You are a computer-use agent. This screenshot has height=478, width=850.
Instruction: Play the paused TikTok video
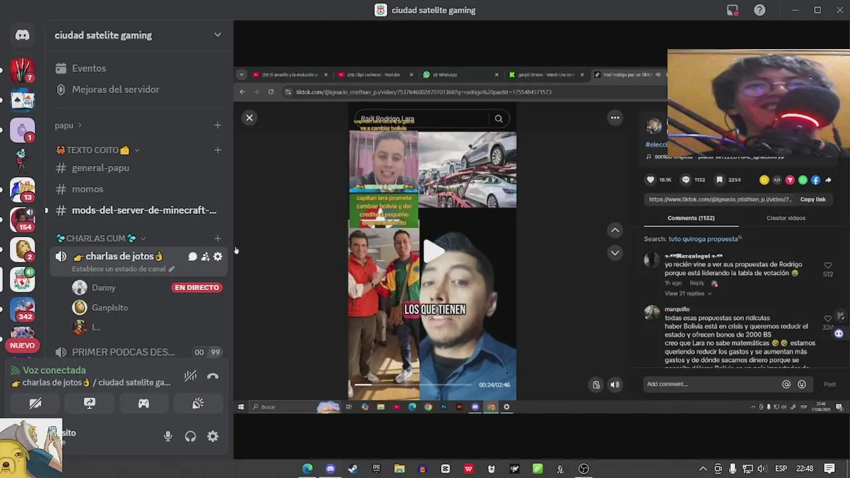[x=434, y=251]
